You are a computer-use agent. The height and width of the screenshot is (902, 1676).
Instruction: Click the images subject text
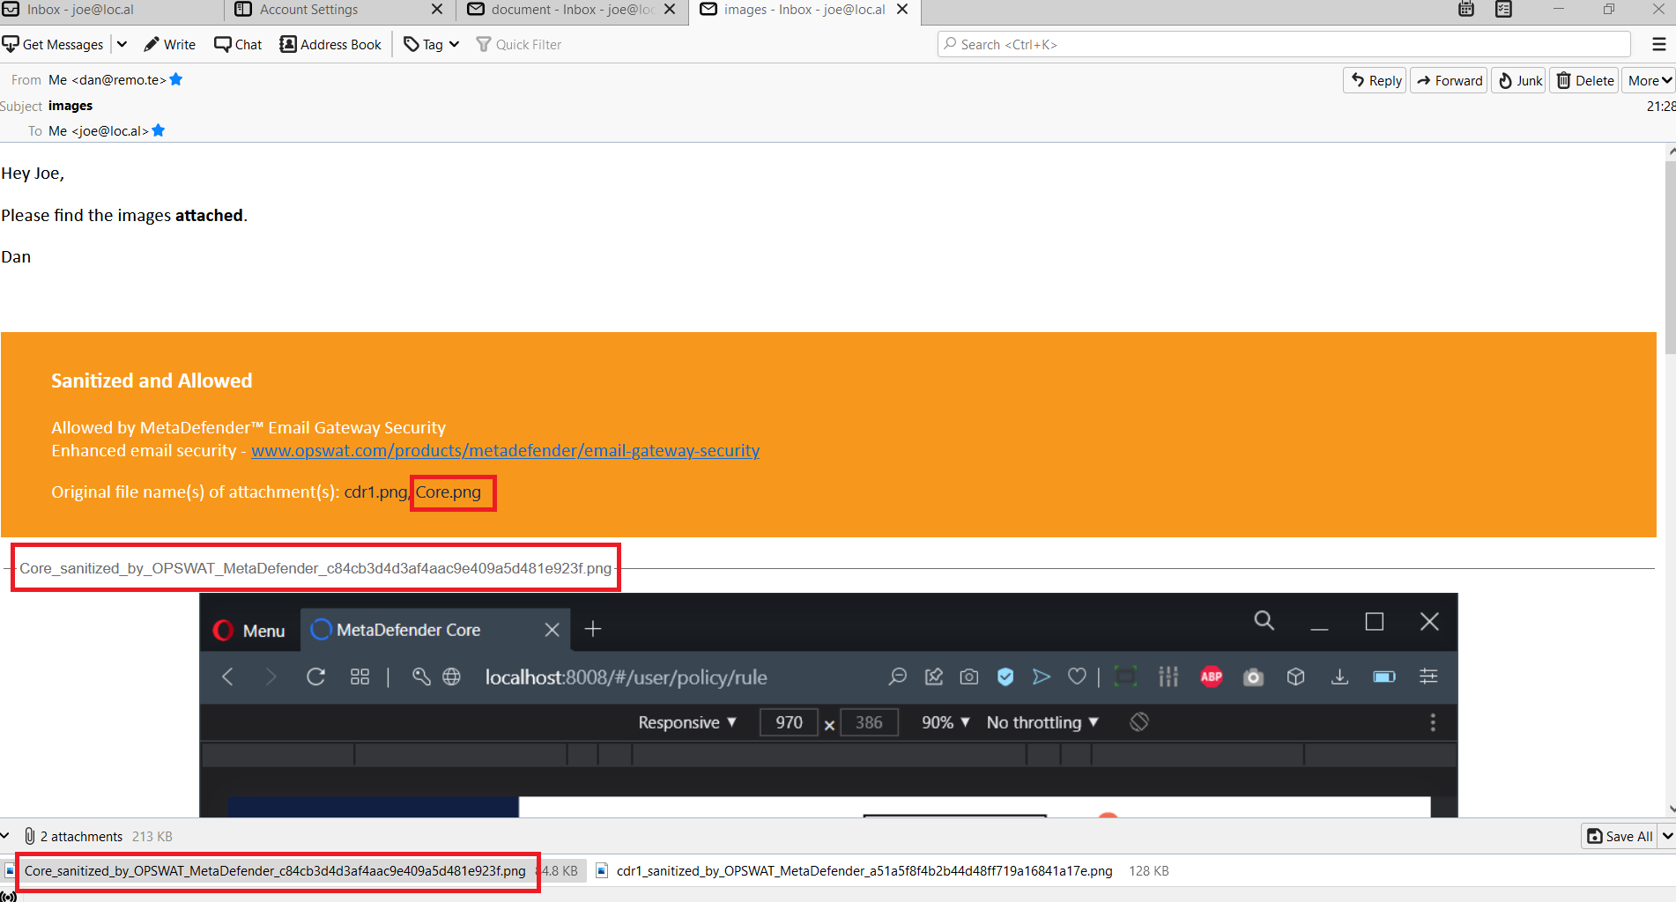point(70,106)
